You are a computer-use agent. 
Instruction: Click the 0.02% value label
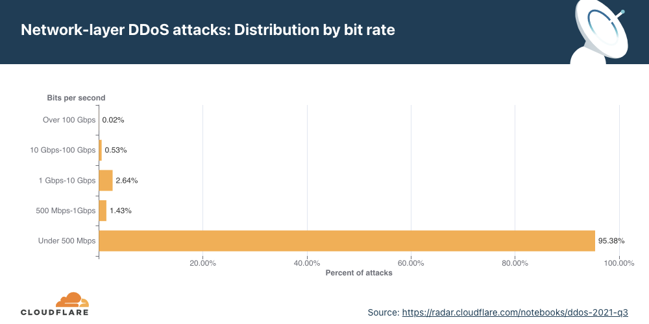113,120
